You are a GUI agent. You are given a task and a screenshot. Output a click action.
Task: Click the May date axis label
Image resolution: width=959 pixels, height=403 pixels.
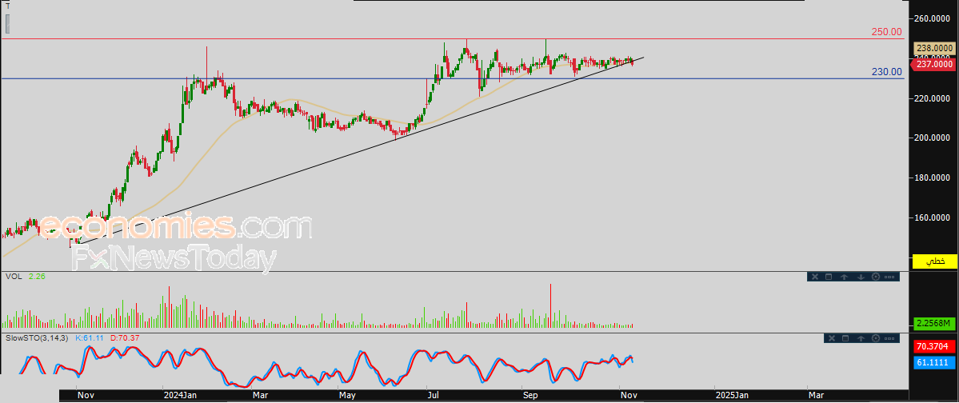pos(346,395)
